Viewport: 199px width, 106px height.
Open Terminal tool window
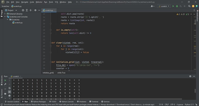click(94, 102)
